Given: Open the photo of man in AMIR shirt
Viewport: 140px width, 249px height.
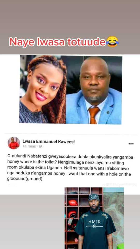Looking at the screenshot, I should click(94, 218).
